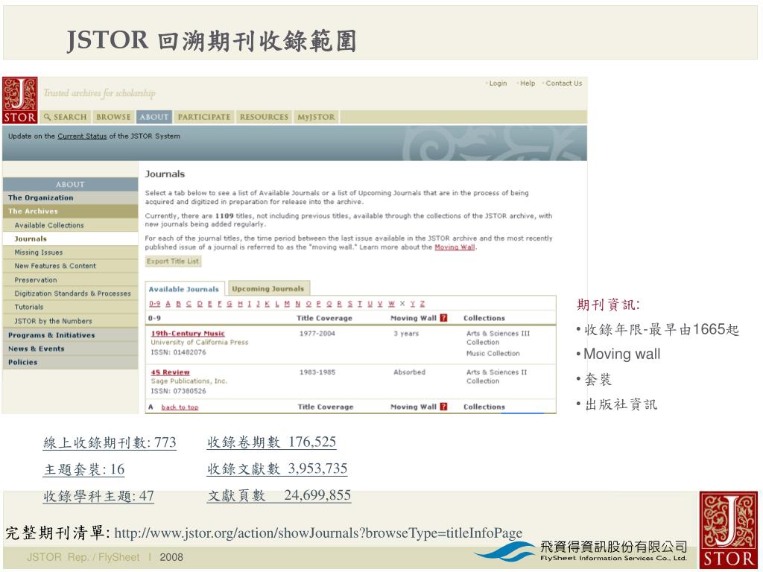This screenshot has width=763, height=572.
Task: Open the MyJSTOR menu
Action: tap(316, 117)
